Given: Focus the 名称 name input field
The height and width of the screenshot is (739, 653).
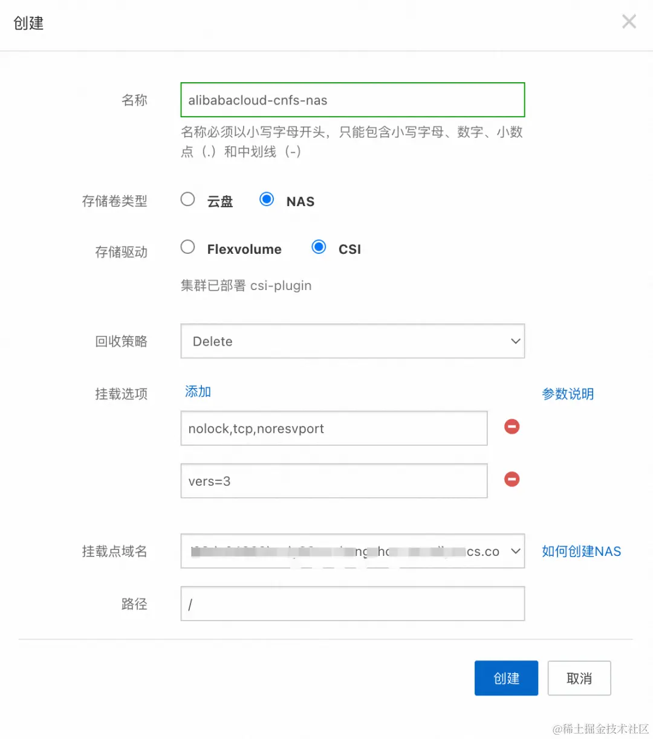Looking at the screenshot, I should click(x=352, y=100).
